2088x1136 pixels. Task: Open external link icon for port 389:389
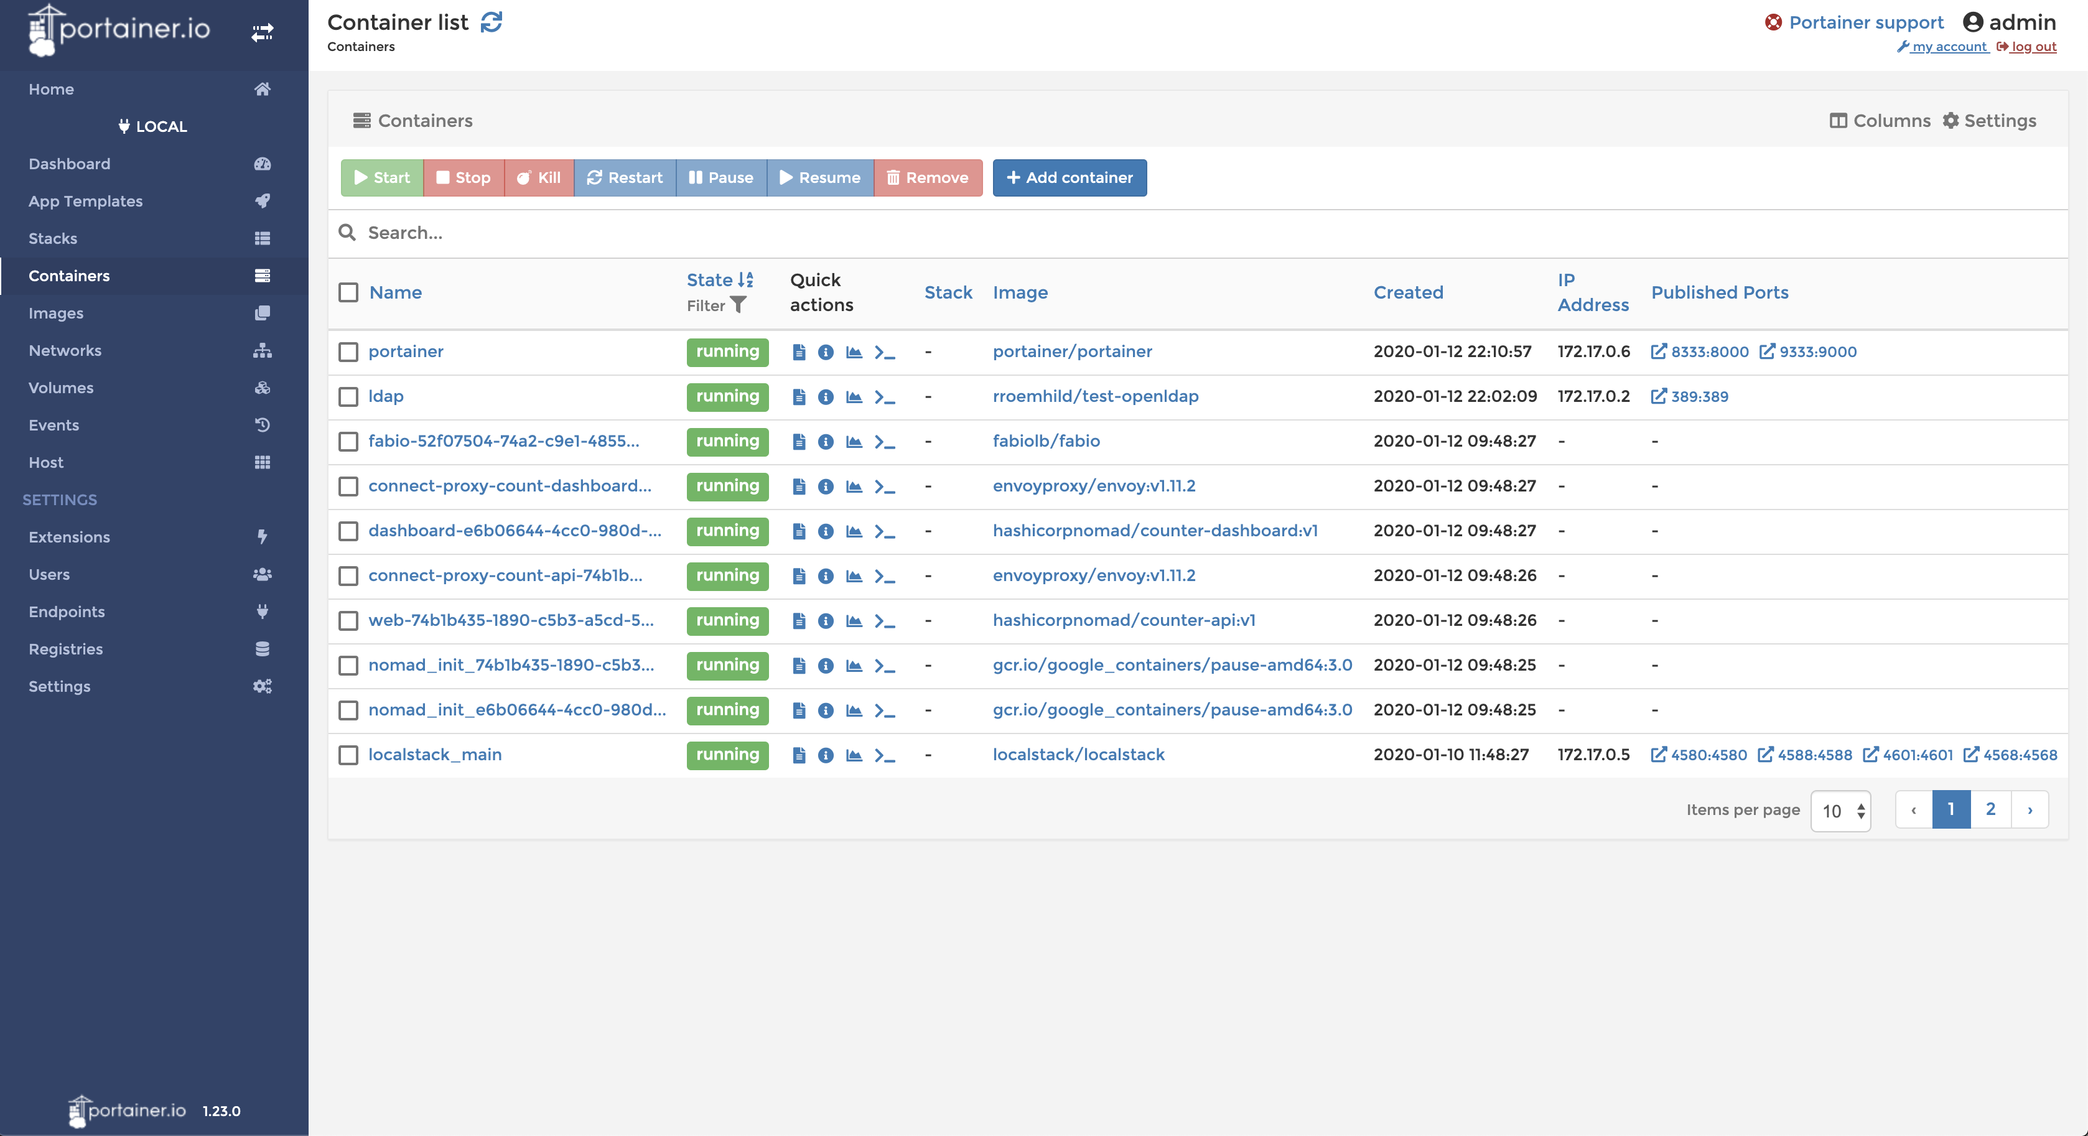(x=1659, y=396)
